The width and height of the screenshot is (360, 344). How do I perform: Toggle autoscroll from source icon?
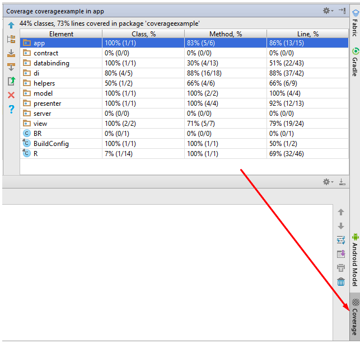(11, 67)
